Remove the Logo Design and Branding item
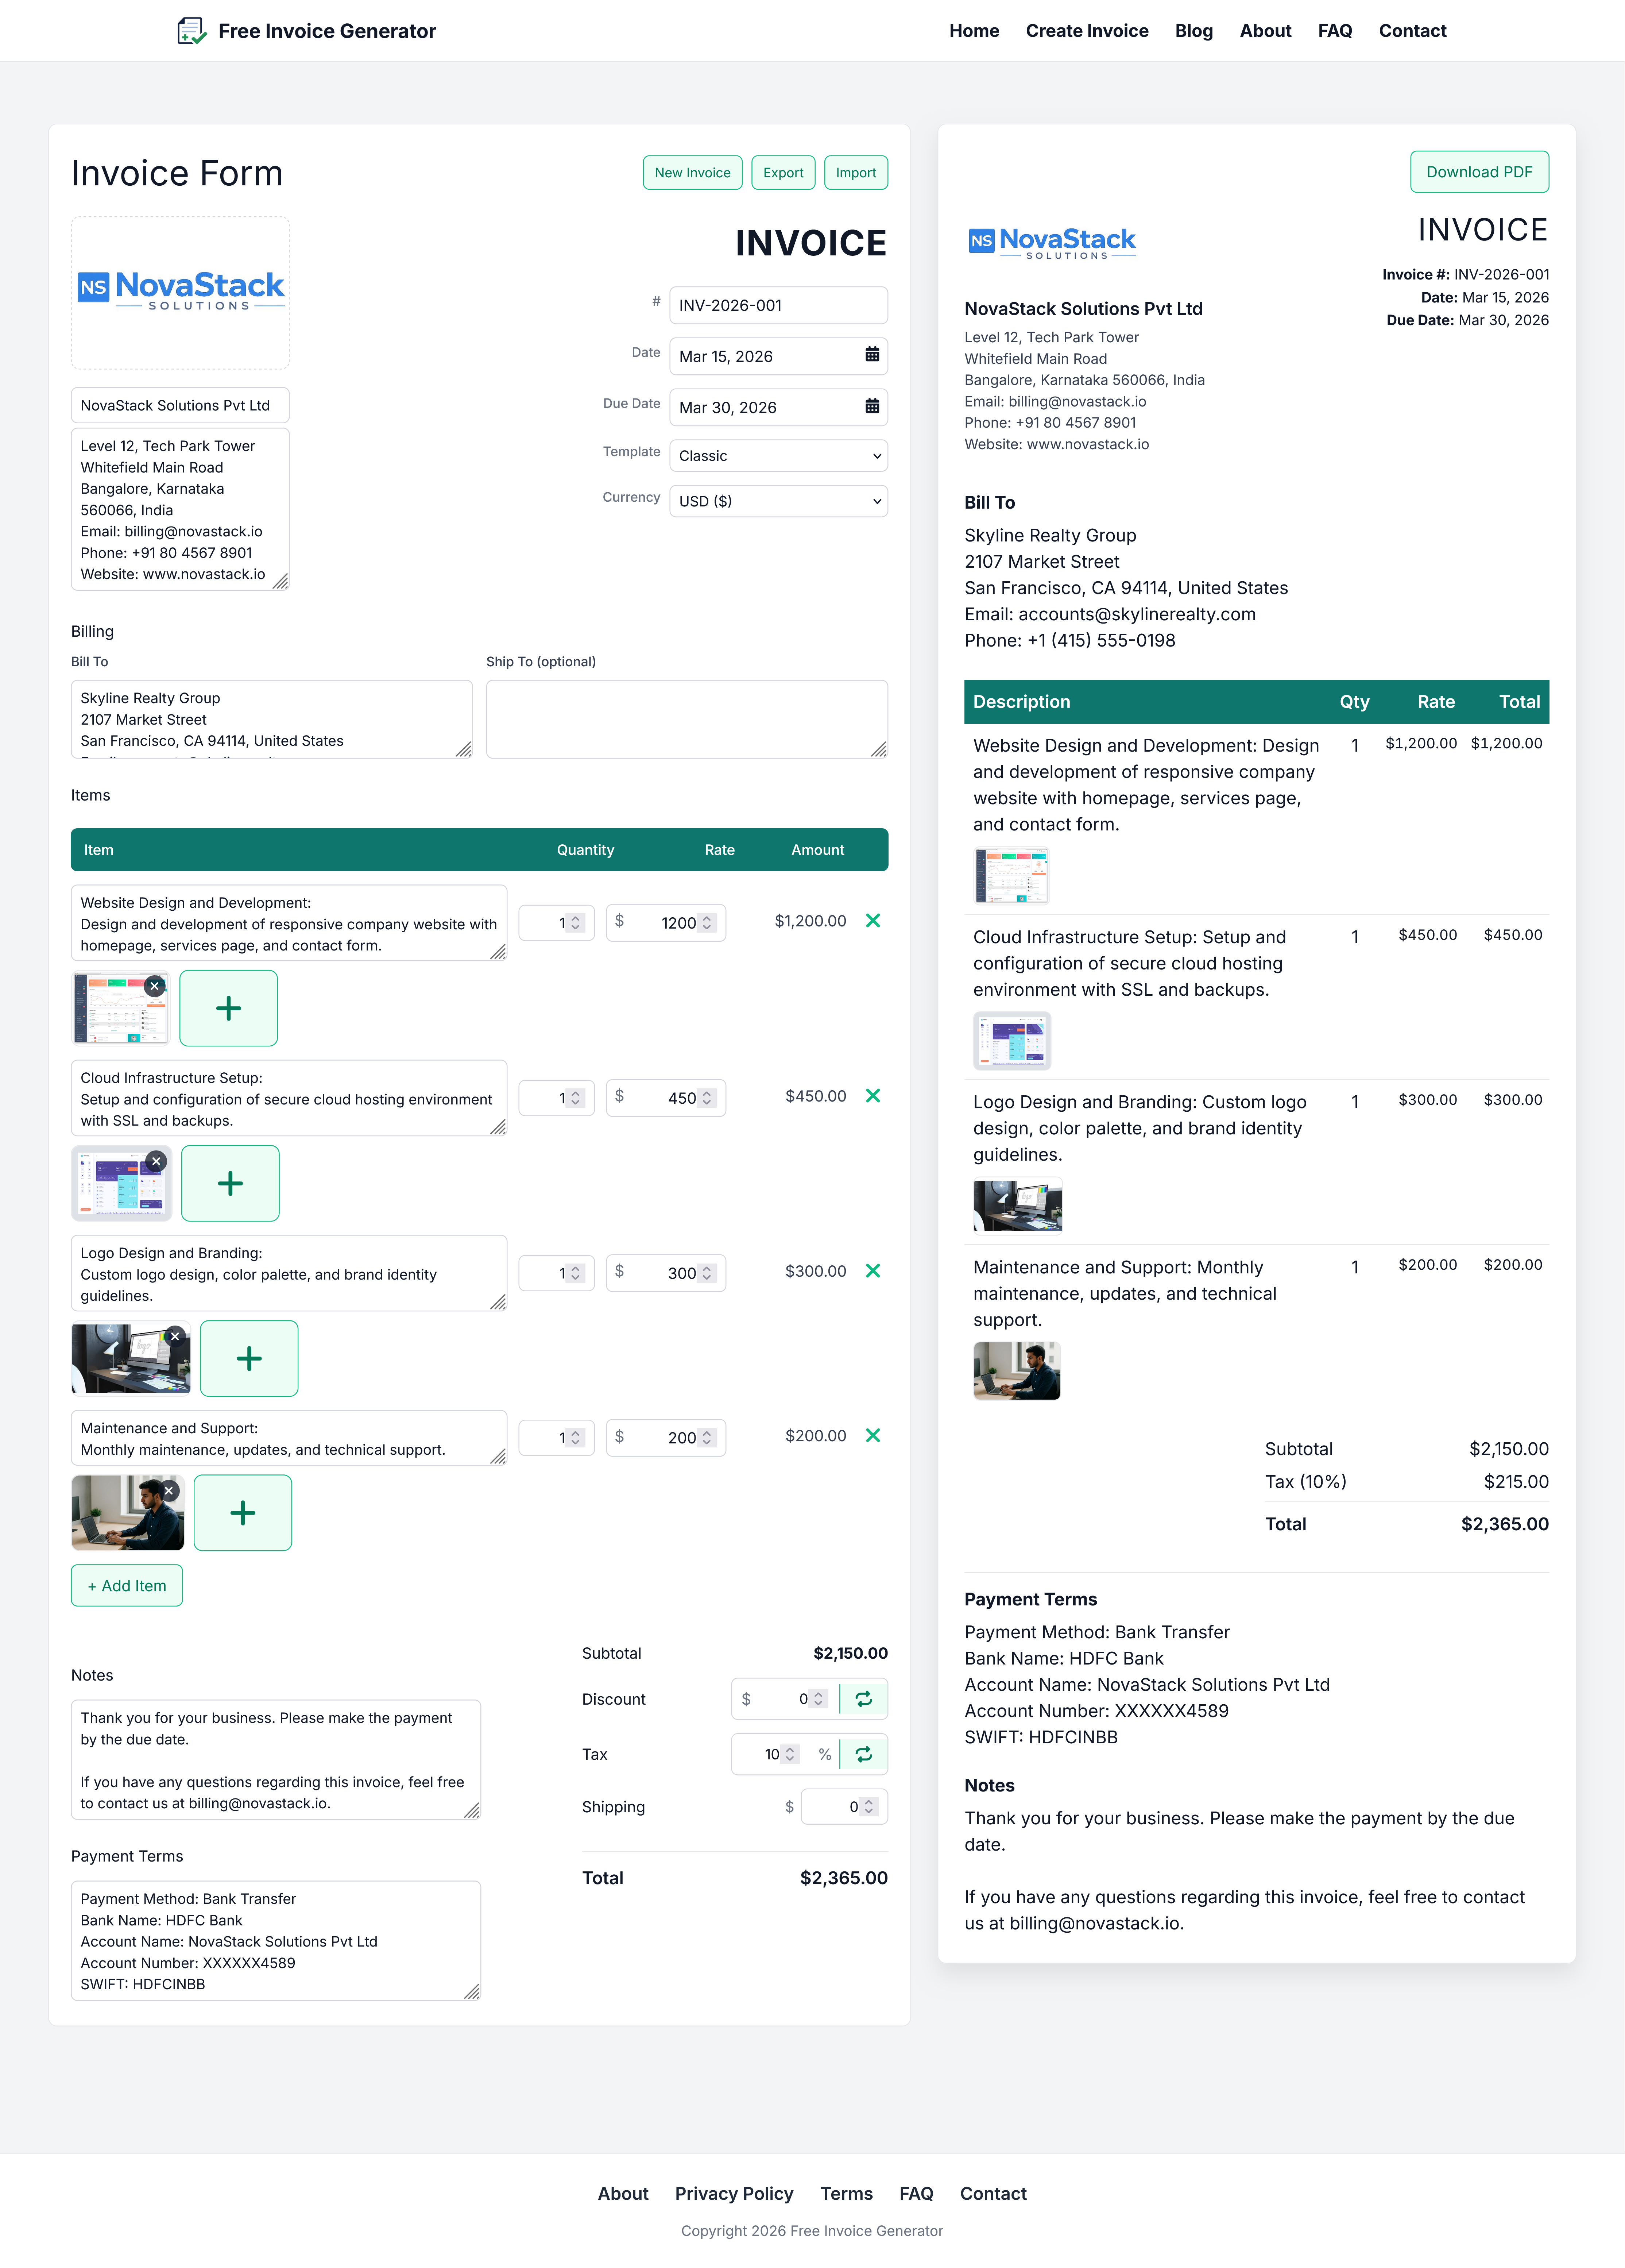1625x2268 pixels. 873,1271
